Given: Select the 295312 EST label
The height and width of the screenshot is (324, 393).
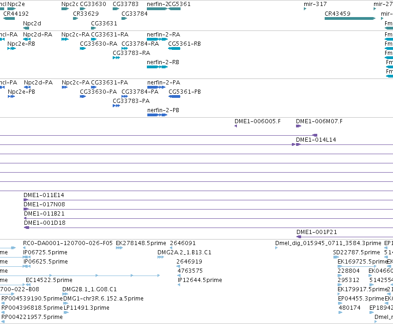Looking at the screenshot, I should (x=348, y=280).
